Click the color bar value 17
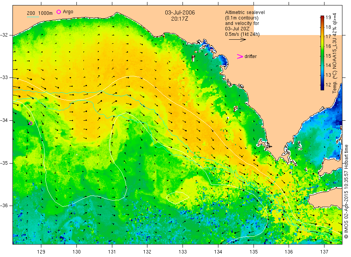This screenshot has width=351, height=257. (328, 37)
